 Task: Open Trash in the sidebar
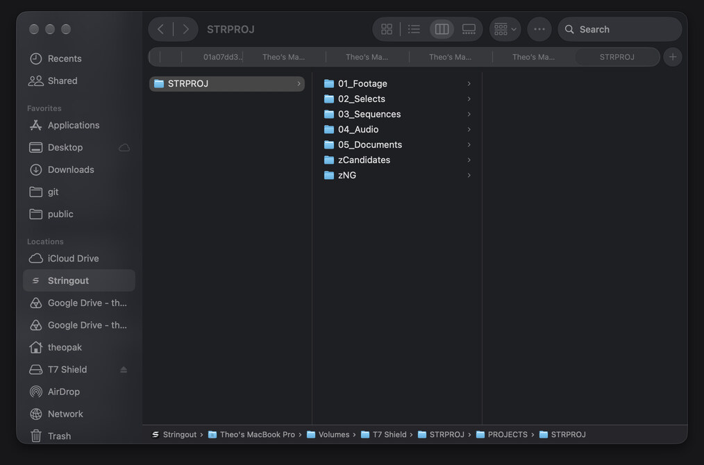[x=79, y=437]
